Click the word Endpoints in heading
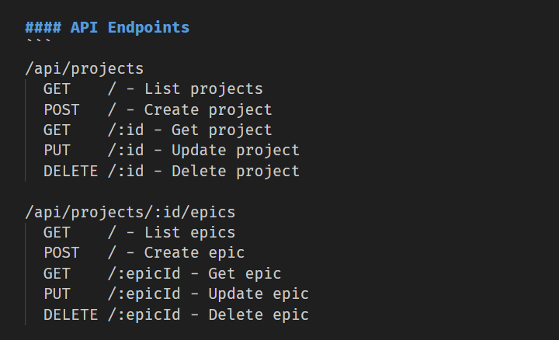Screen dimensions: 559x340 tap(148, 28)
